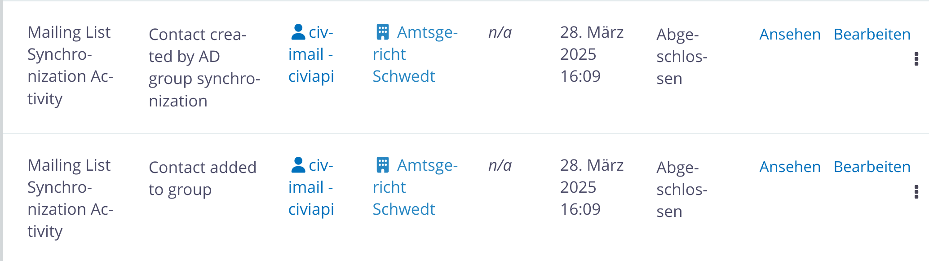This screenshot has width=929, height=261.
Task: Click activity type text in 'Contact created by AD' row
Action: click(x=70, y=66)
